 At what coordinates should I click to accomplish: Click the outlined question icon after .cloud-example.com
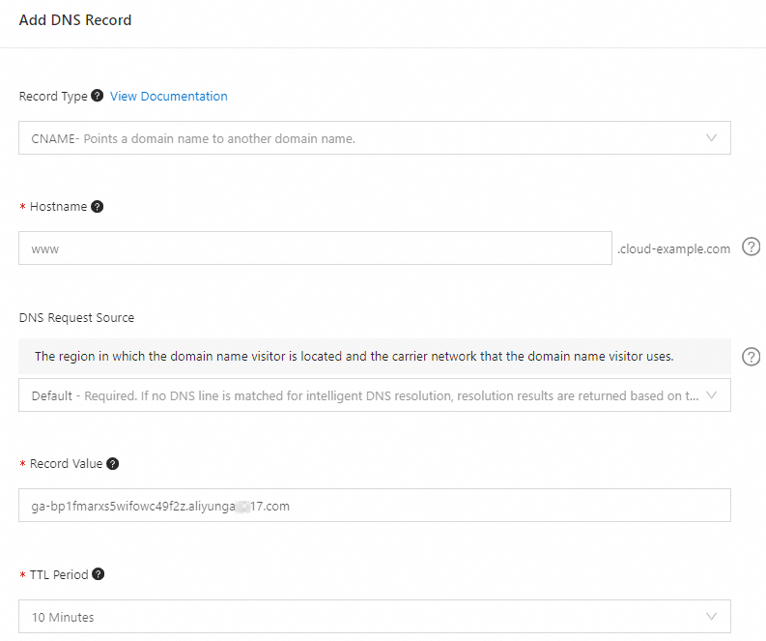coord(751,248)
